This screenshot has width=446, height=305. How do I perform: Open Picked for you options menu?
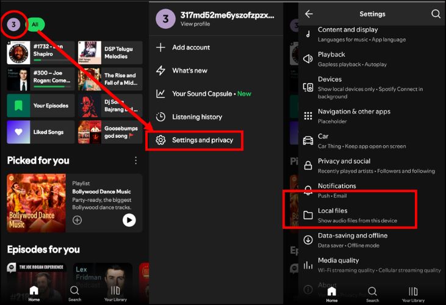[135, 160]
